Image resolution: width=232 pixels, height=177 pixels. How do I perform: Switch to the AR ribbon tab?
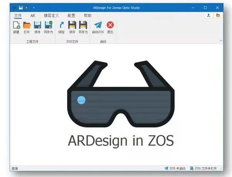coord(33,16)
